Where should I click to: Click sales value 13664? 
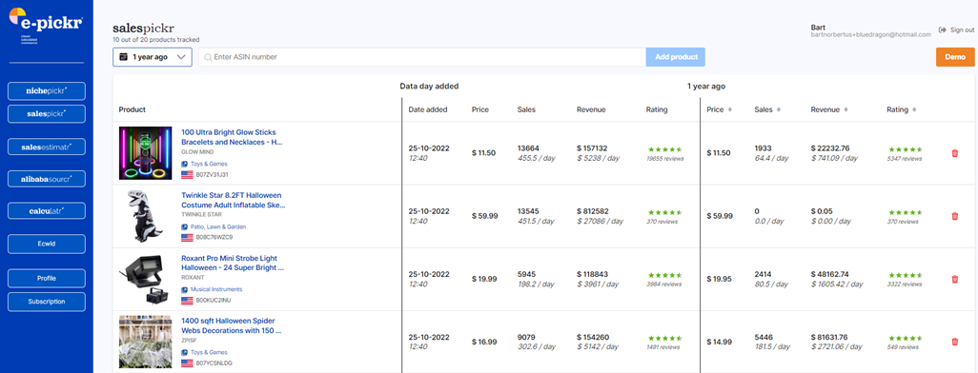click(x=528, y=148)
